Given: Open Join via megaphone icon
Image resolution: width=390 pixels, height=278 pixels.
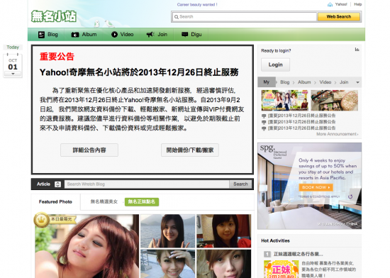Looking at the screenshot, I should 150,34.
